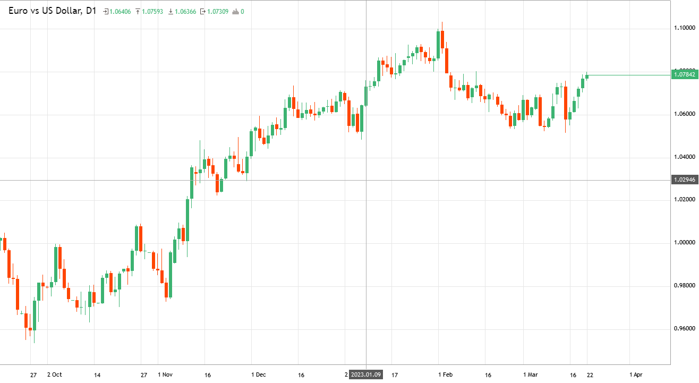
Task: Select the open value 1.06406
Action: coord(120,11)
